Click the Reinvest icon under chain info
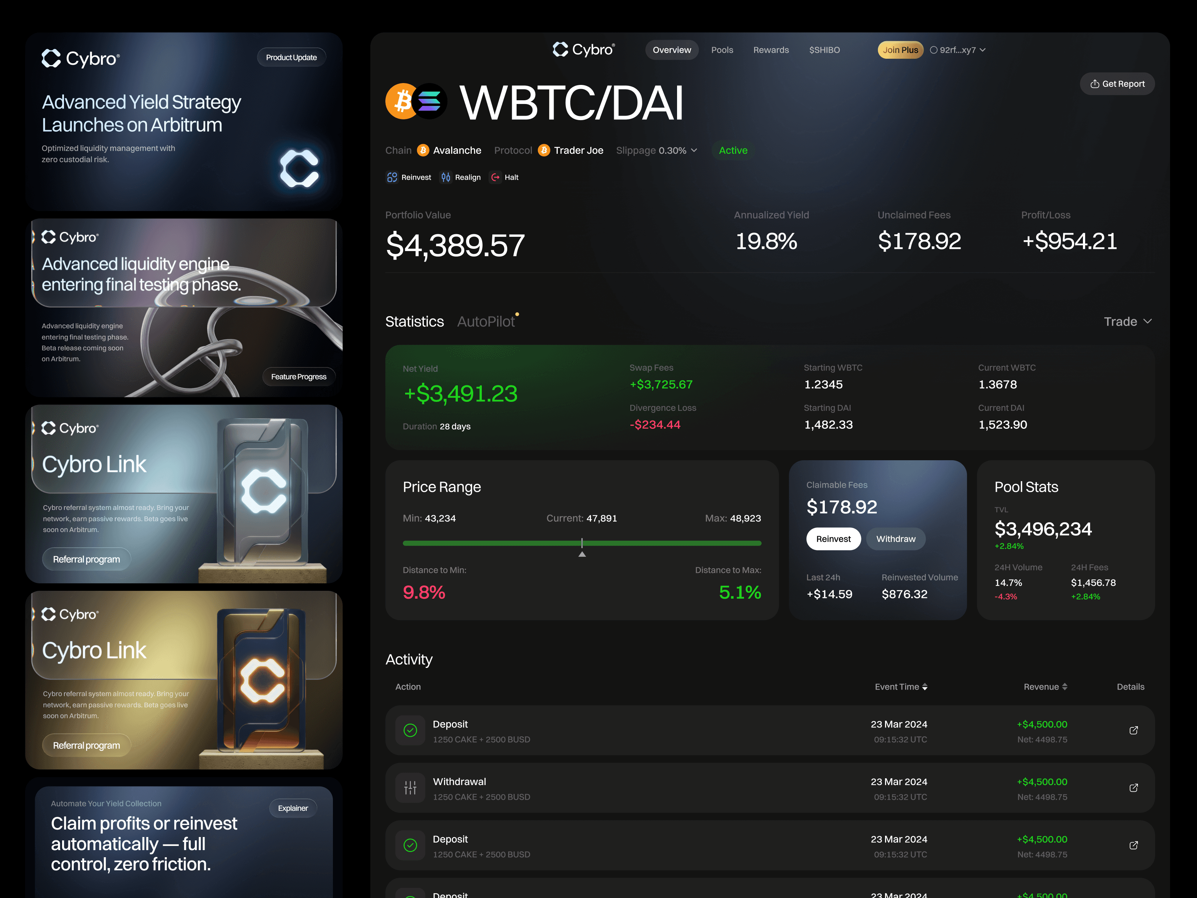Viewport: 1197px width, 898px height. 392,177
